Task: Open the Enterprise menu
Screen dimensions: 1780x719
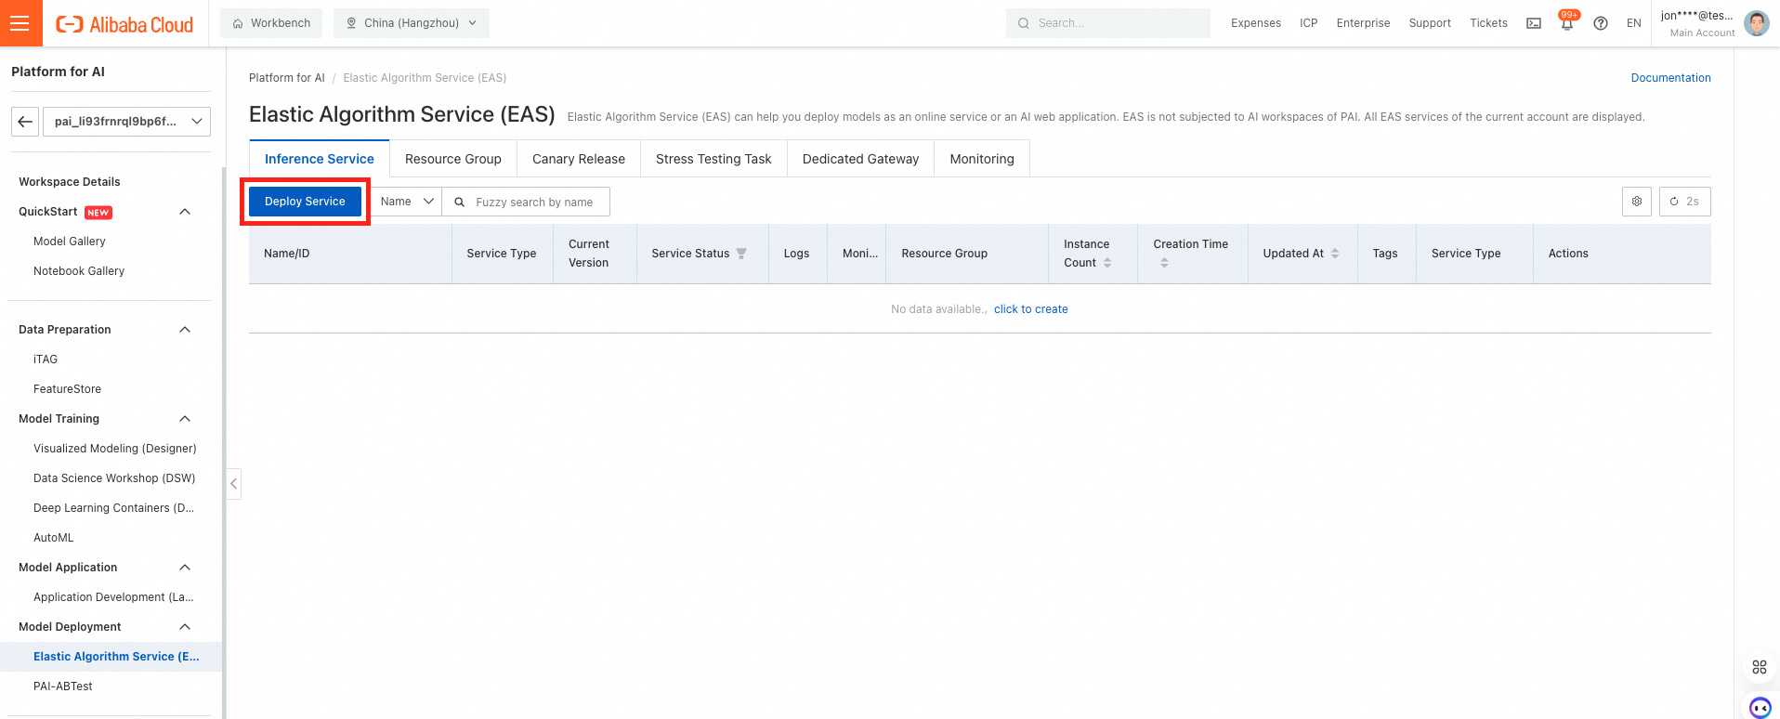Action: pos(1364,23)
